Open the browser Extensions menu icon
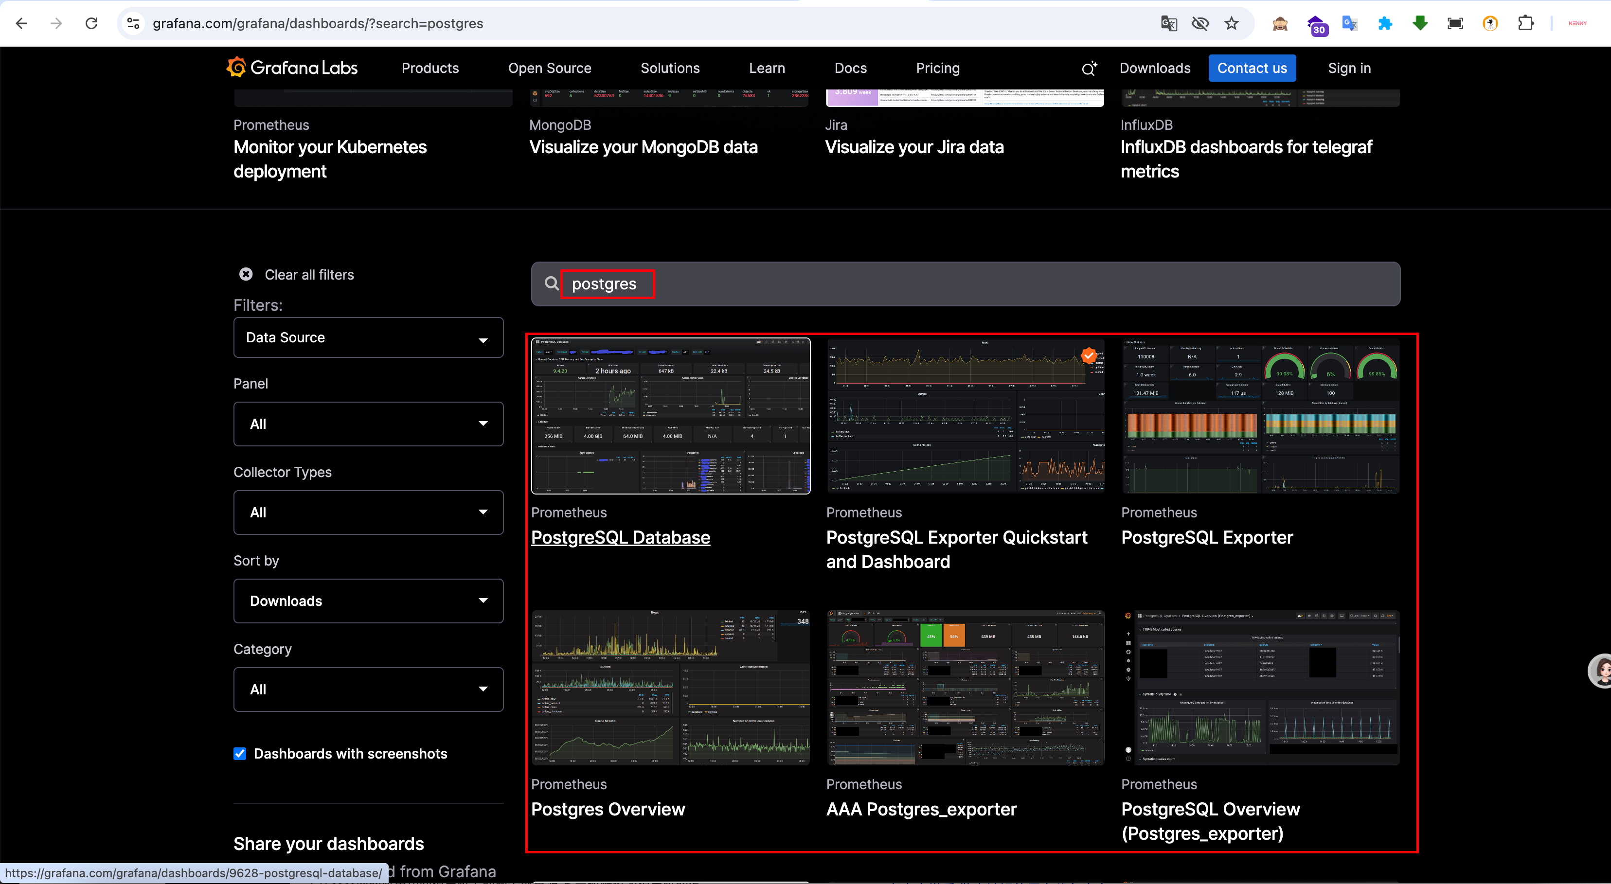Viewport: 1611px width, 884px height. 1525,24
